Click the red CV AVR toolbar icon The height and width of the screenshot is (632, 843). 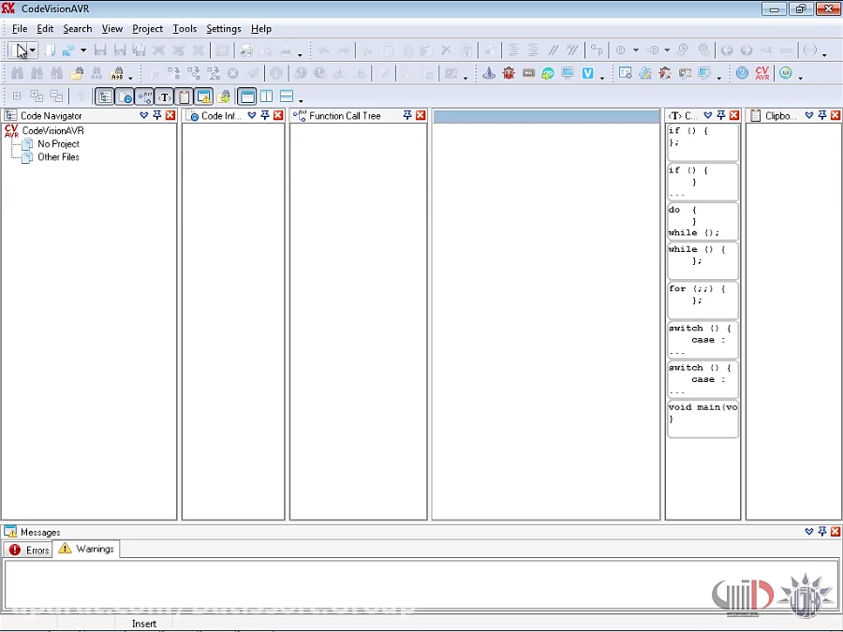pyautogui.click(x=762, y=73)
